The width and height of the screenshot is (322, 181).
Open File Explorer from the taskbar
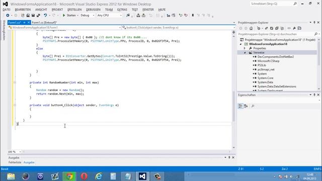11,176
